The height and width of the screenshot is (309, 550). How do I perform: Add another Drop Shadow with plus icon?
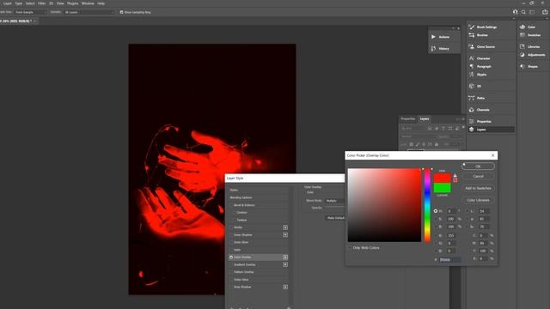coord(285,287)
